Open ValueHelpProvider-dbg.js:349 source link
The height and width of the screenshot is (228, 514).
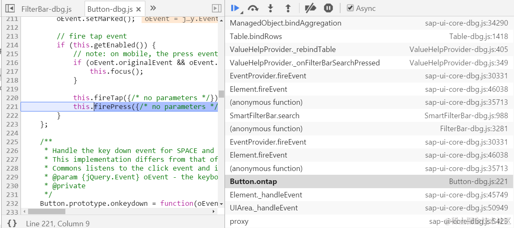459,63
